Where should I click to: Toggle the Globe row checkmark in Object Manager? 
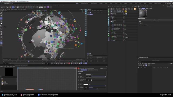coord(125,39)
